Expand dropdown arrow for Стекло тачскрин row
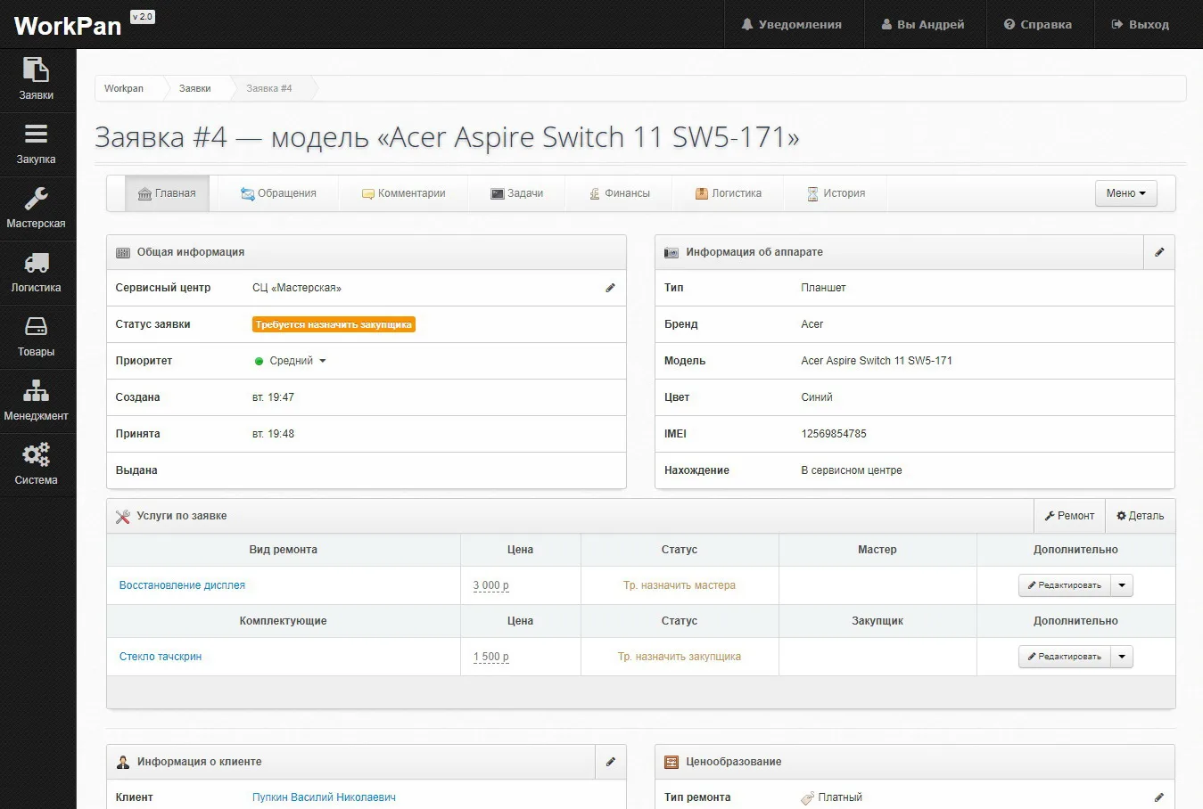This screenshot has height=809, width=1203. 1122,657
